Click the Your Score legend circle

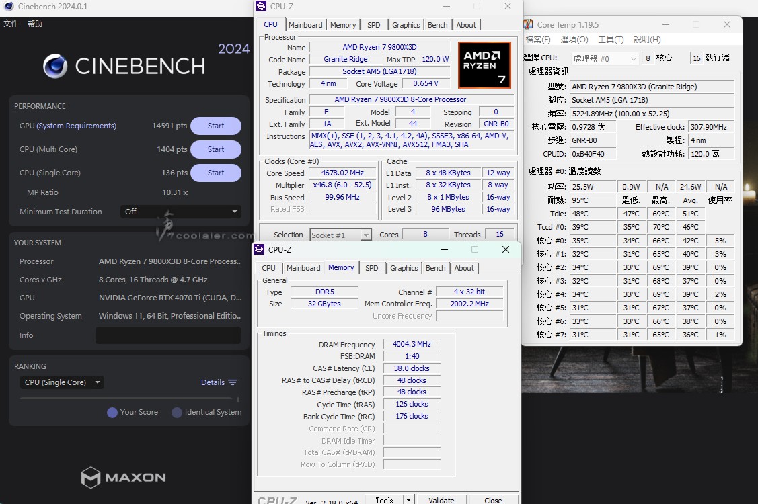[112, 412]
